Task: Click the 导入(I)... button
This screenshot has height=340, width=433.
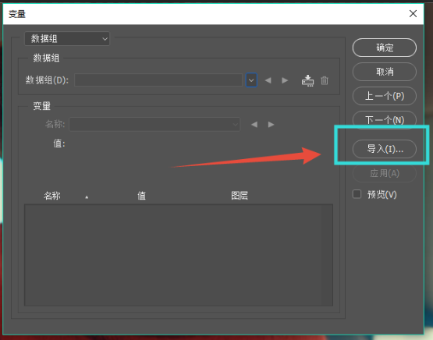Action: click(385, 149)
